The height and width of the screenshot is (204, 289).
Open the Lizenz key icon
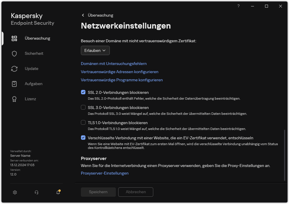[x=14, y=99]
